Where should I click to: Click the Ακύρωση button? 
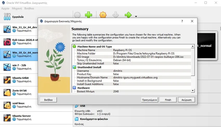186,100
